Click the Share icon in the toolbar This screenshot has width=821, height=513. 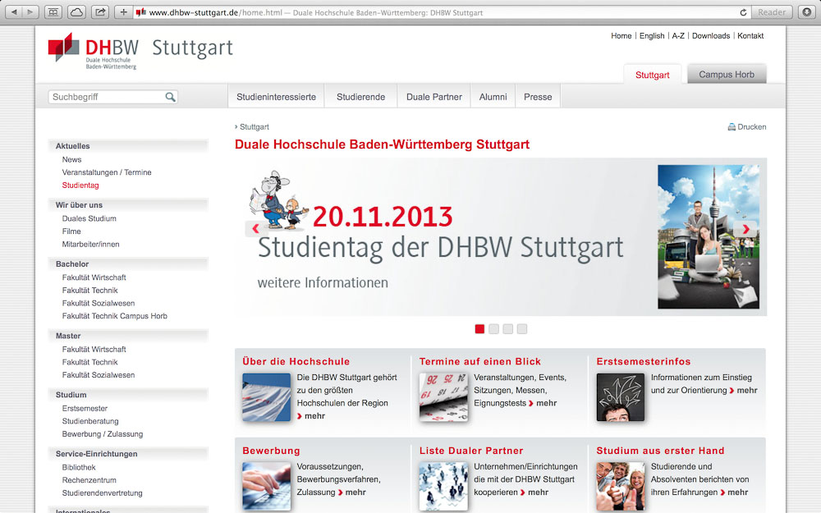tap(99, 12)
